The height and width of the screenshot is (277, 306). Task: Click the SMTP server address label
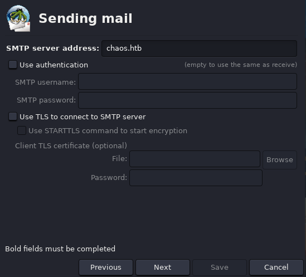(53, 48)
